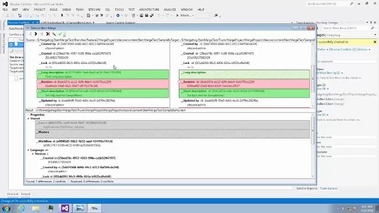Collapse the Language: en node
This screenshot has height=213, width=379.
click(28, 150)
